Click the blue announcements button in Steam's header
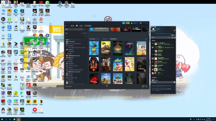216x121 pixels. [x=124, y=23]
